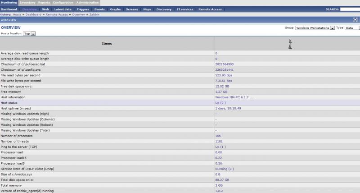
Task: Select Host uptime (in sec) label
Action: 16,108
